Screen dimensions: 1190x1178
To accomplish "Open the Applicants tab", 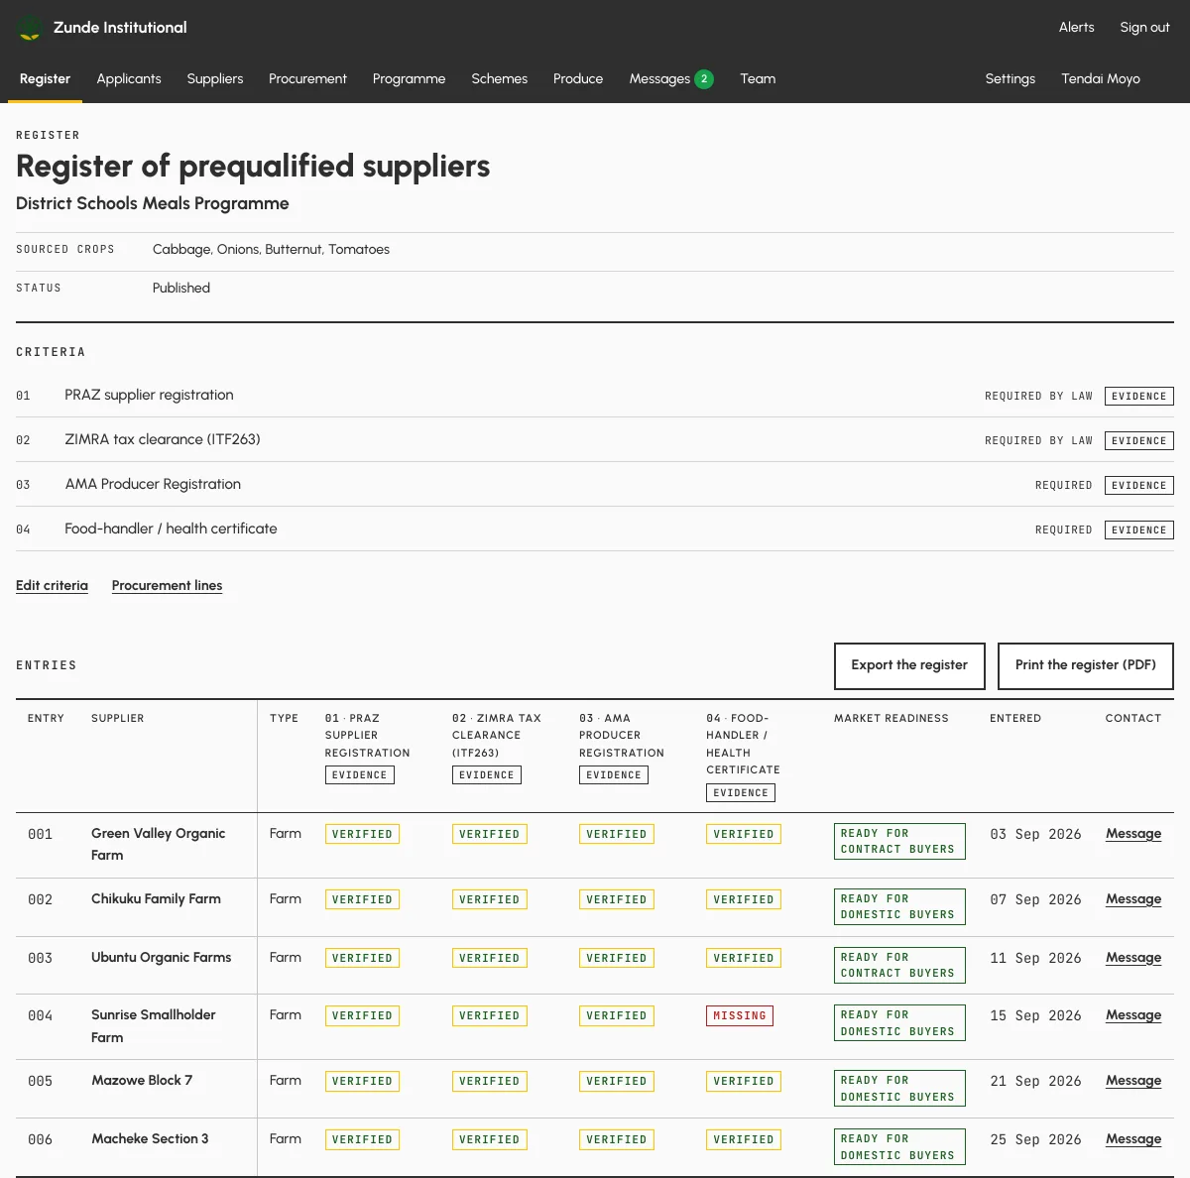I will point(129,79).
